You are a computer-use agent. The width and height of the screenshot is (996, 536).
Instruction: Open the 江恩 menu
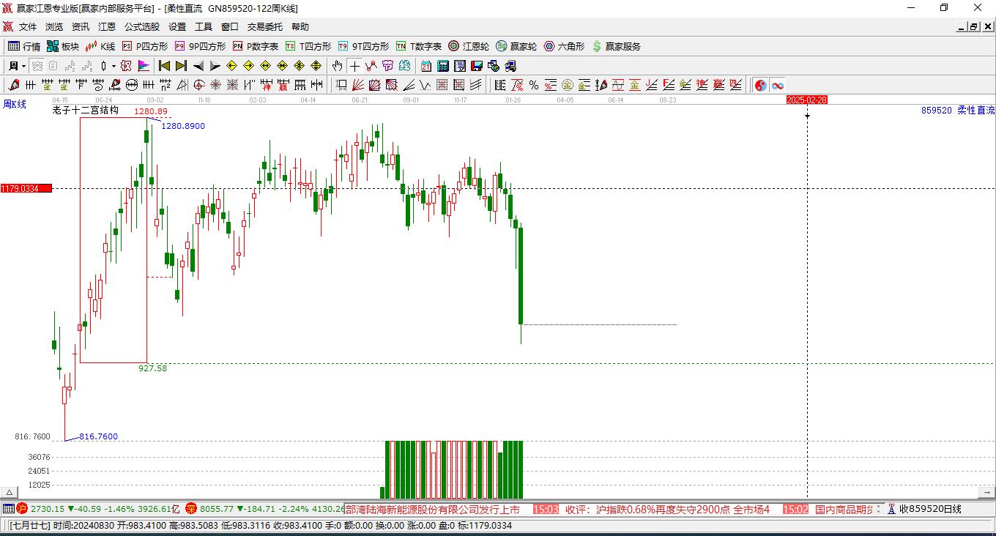point(107,27)
